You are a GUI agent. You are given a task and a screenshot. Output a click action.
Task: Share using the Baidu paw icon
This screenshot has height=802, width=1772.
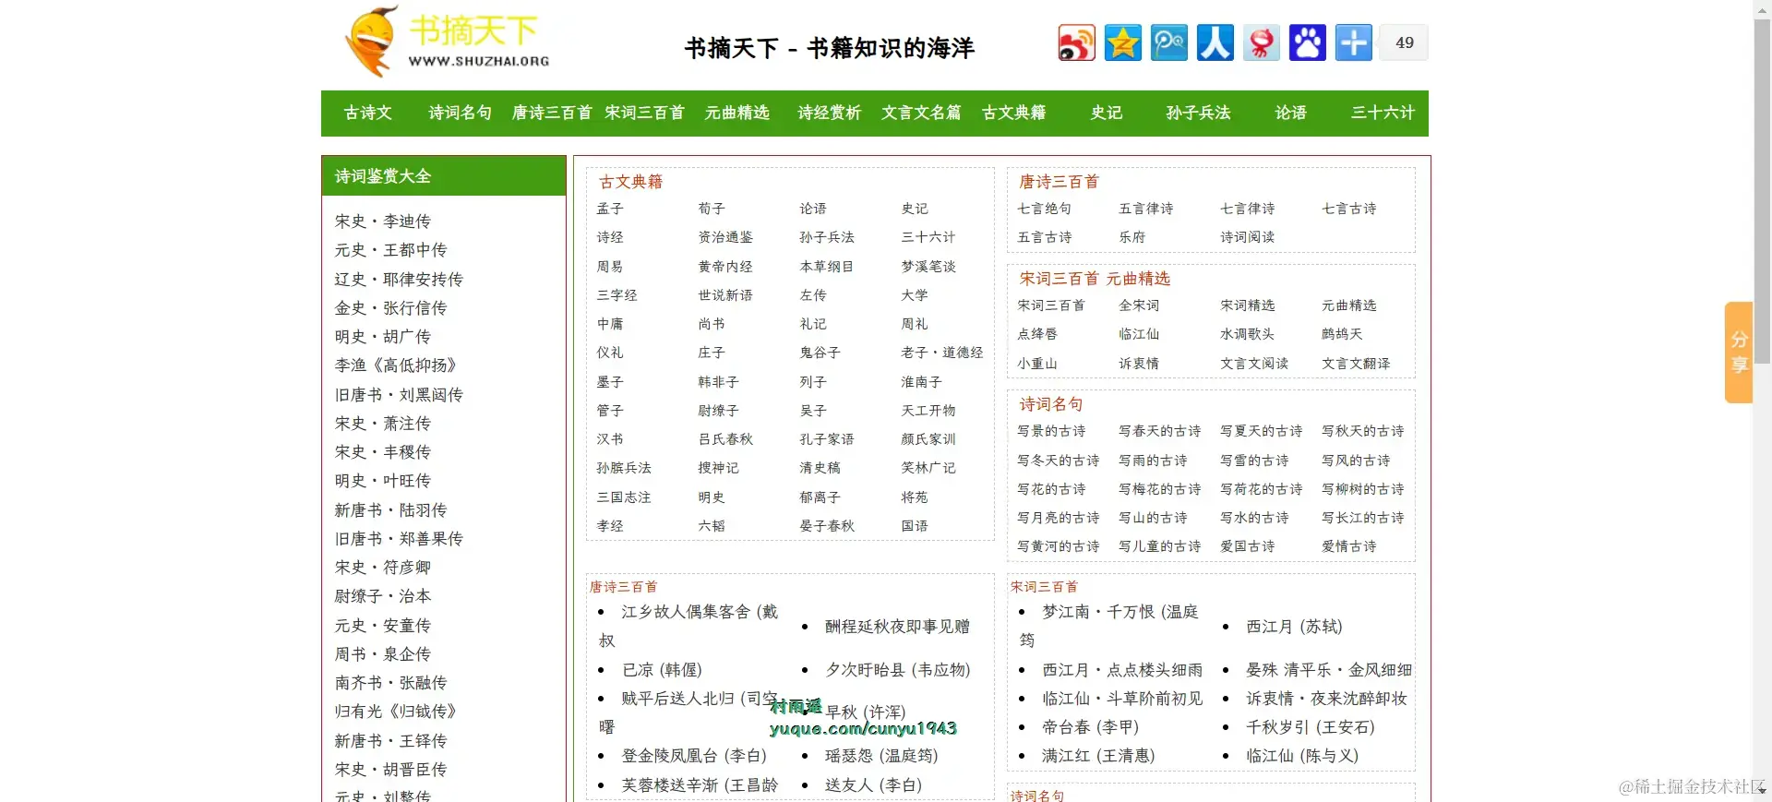pos(1307,42)
